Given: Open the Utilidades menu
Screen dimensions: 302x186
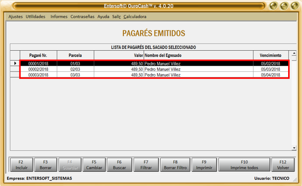Looking at the screenshot, I should (36, 17).
